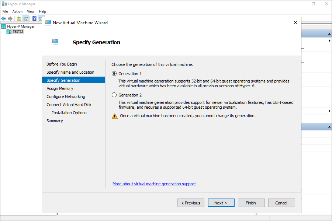
Task: Click the blue Back arrow in toolbar
Action: tap(4, 19)
